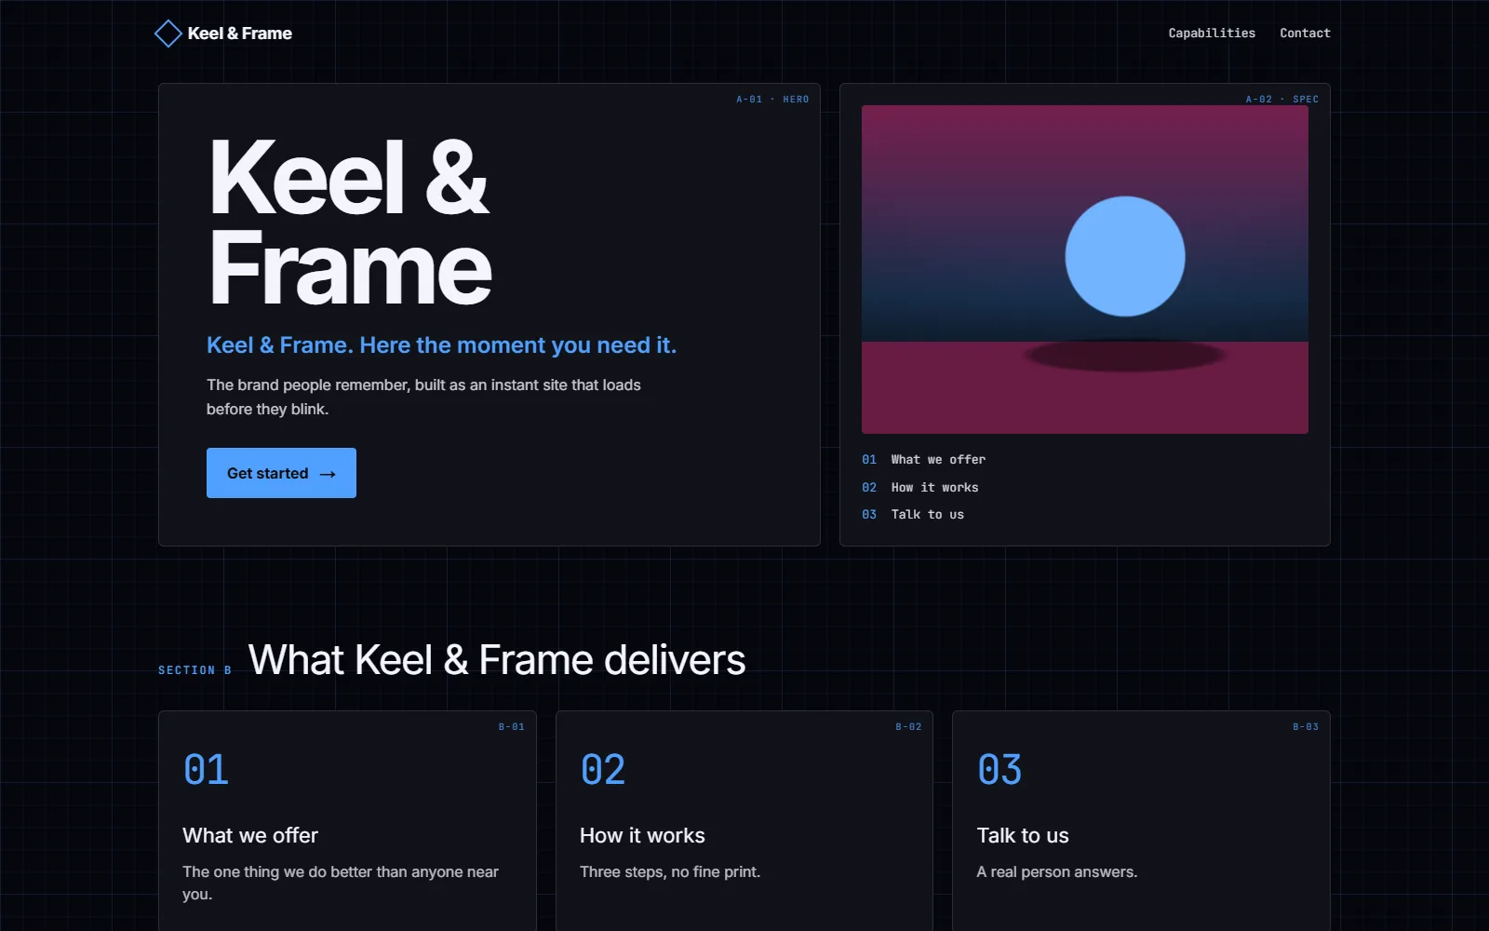Click the large '03' card number
This screenshot has height=931, width=1489.
tap(999, 770)
